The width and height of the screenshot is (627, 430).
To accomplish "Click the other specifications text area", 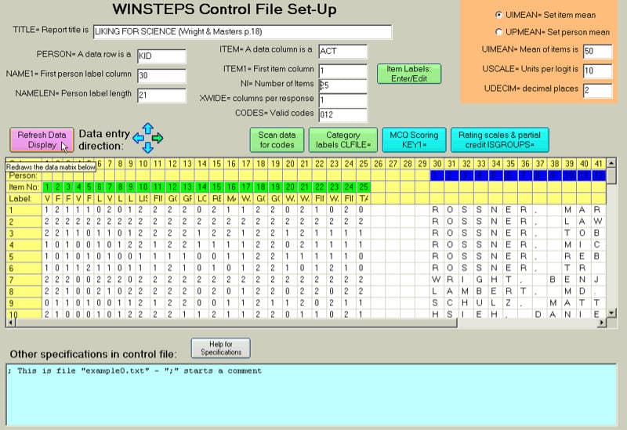I will coord(311,394).
